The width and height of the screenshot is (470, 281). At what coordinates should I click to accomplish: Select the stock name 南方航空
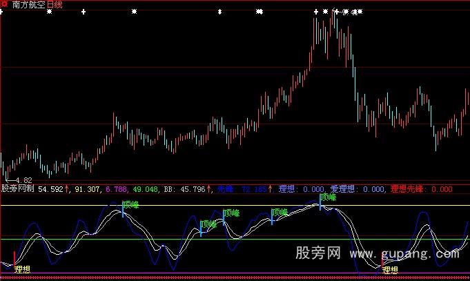(x=28, y=5)
